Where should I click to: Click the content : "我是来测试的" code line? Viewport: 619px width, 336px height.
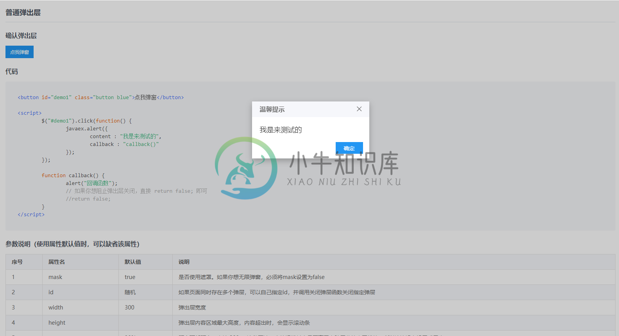pyautogui.click(x=126, y=136)
